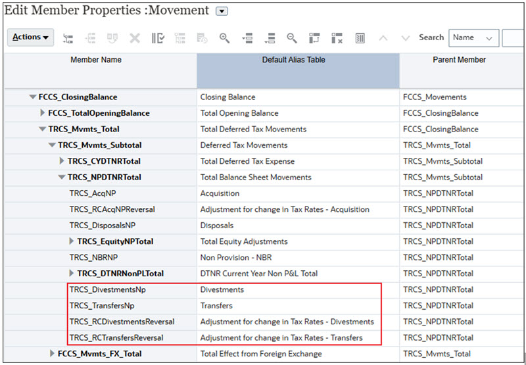Click the zoom out magnifier icon

tap(292, 38)
